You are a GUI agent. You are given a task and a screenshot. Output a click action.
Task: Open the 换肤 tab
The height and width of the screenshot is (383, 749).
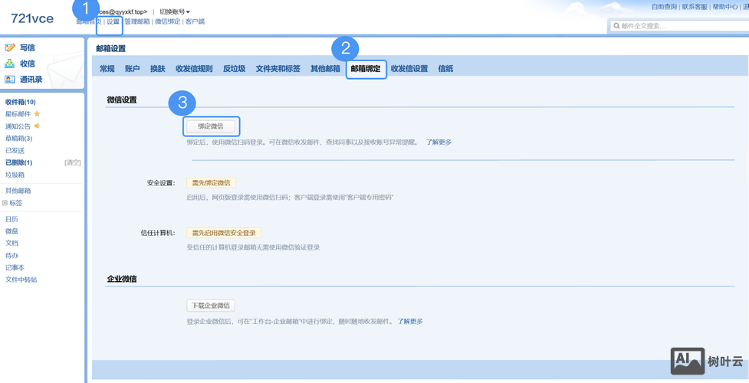coord(158,69)
